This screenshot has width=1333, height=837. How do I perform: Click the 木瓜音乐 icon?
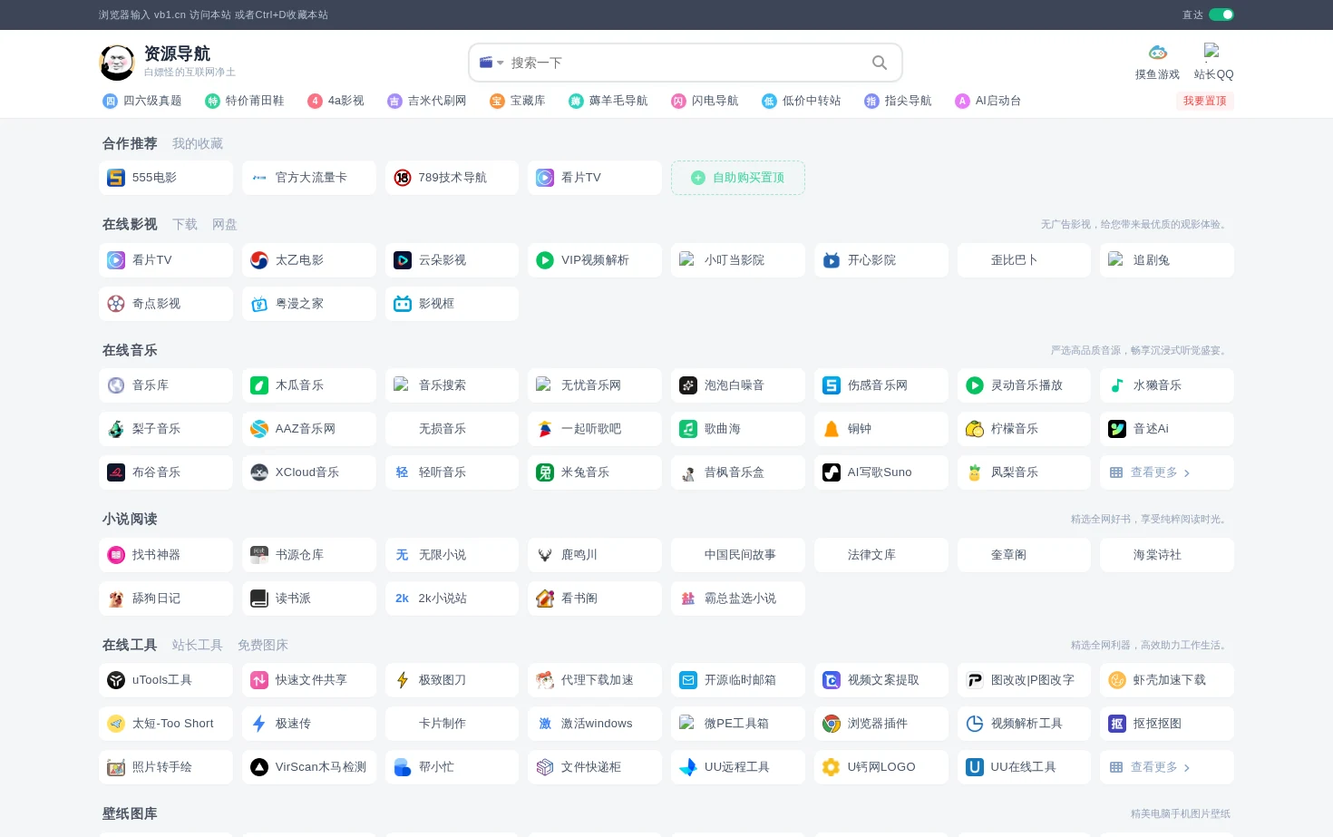point(259,385)
